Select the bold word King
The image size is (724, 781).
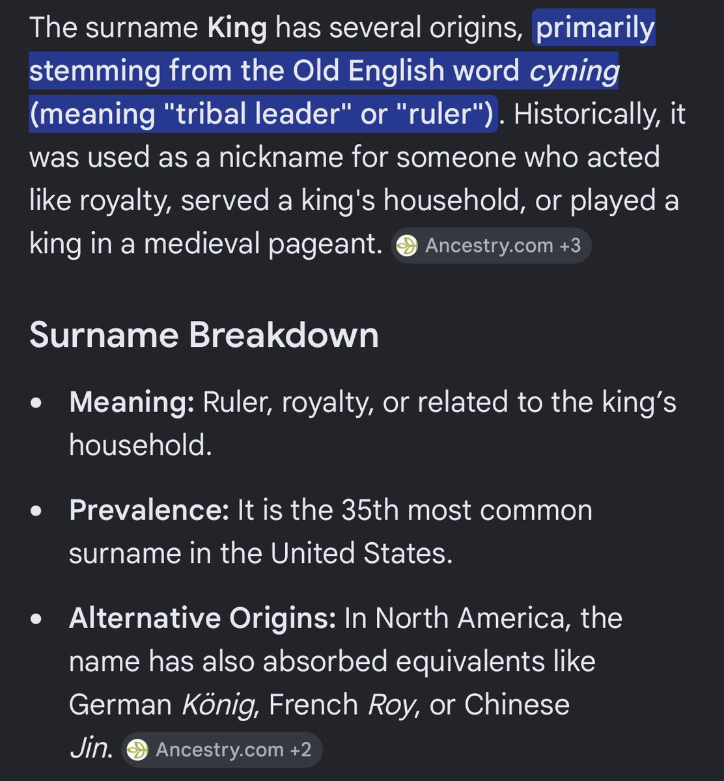(x=237, y=29)
